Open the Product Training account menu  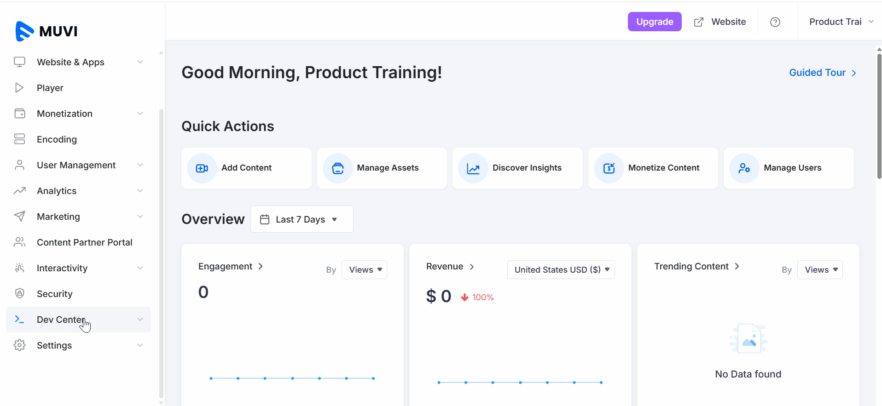pos(841,22)
